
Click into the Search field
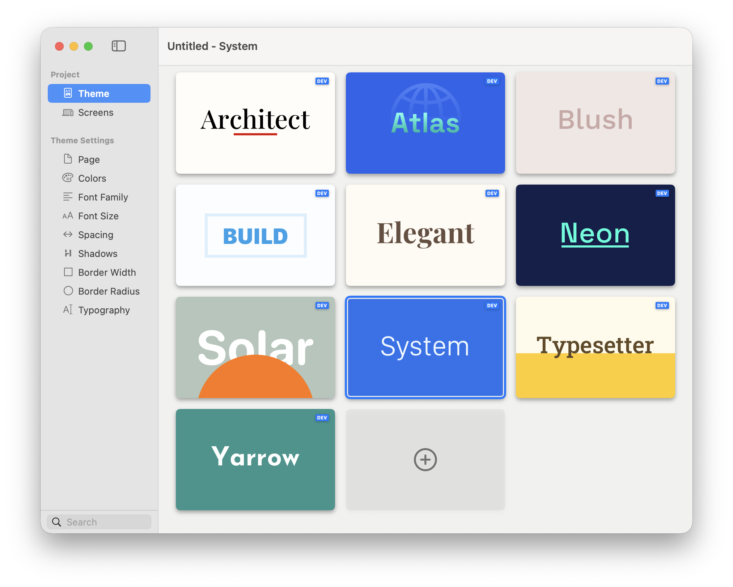pyautogui.click(x=99, y=522)
